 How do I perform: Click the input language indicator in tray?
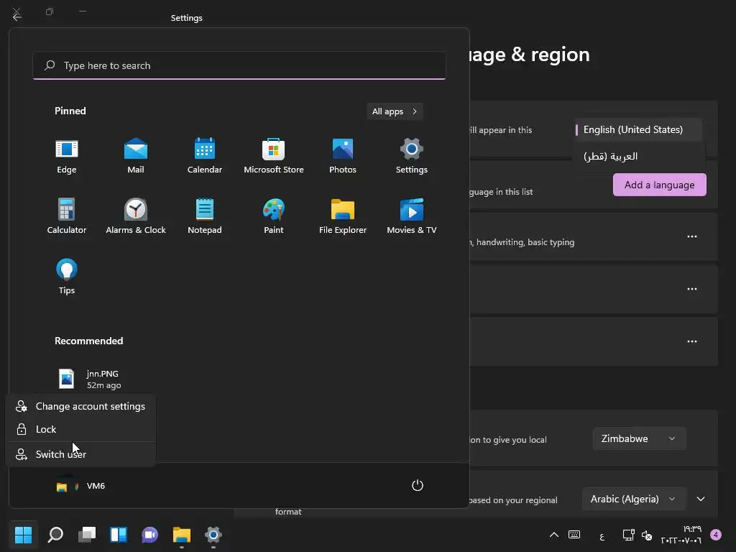point(602,535)
